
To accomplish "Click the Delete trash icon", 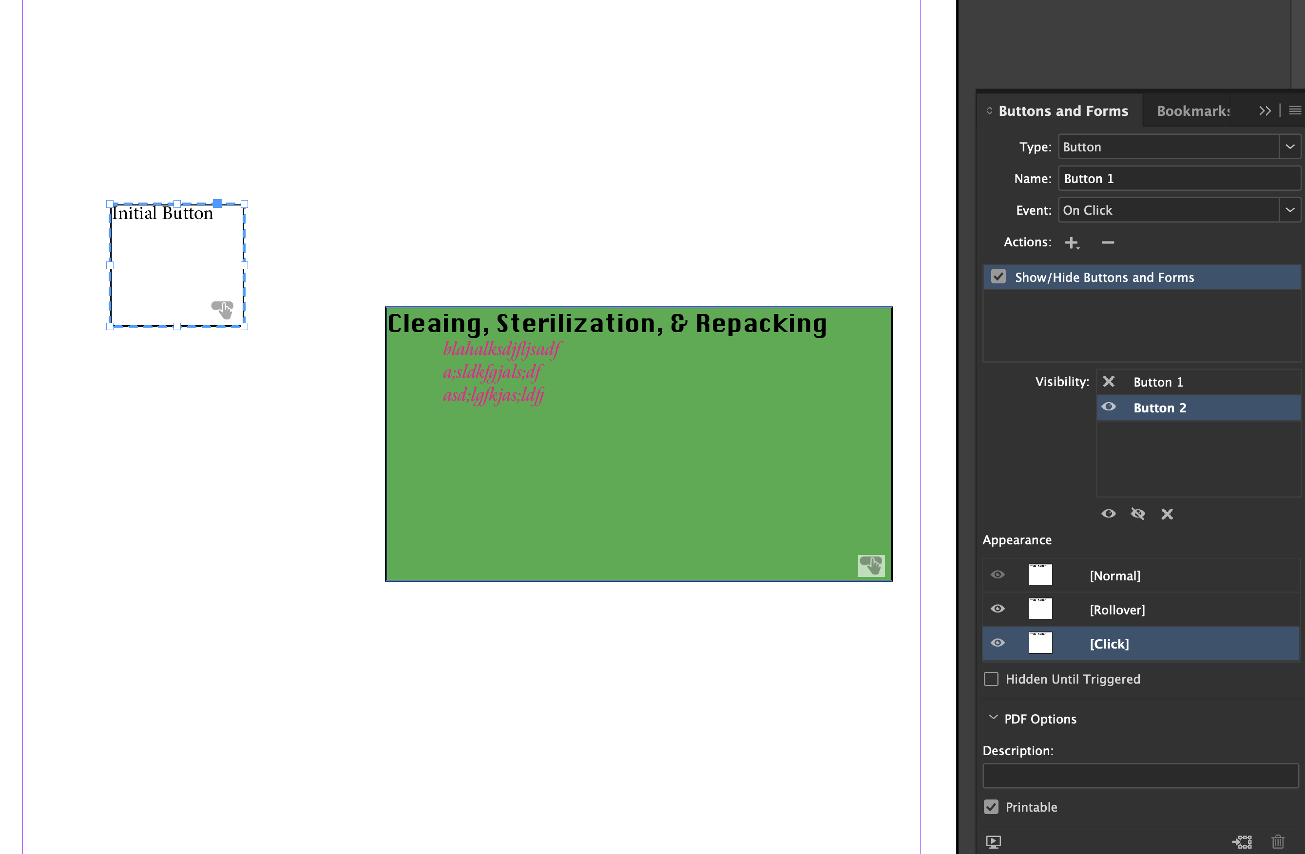I will (x=1278, y=842).
